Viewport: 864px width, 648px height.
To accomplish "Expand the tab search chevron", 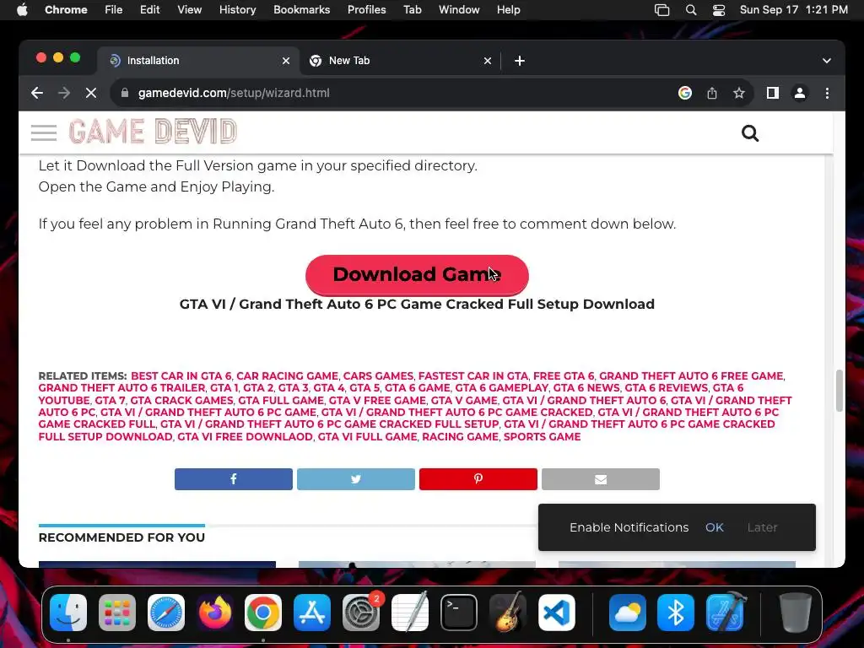I will tap(827, 61).
